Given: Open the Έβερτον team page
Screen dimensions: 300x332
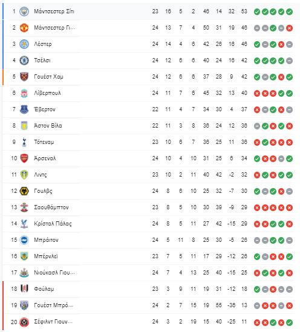Looking at the screenshot, I should pyautogui.click(x=45, y=109).
